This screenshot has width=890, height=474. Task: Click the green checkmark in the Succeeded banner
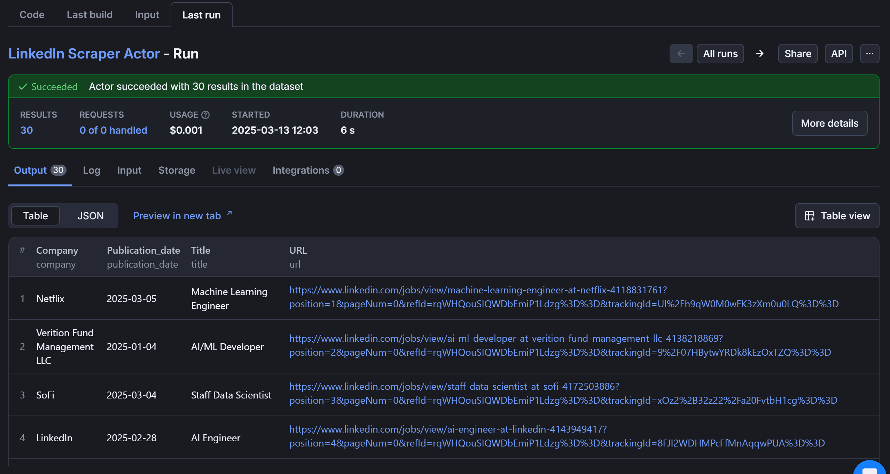23,86
